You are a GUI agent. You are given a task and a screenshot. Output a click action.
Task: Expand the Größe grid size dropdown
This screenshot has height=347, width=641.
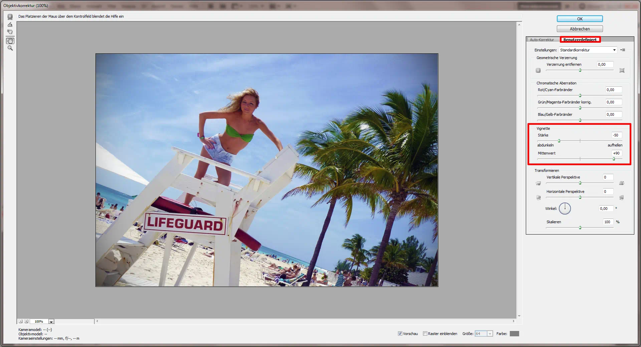(x=490, y=334)
